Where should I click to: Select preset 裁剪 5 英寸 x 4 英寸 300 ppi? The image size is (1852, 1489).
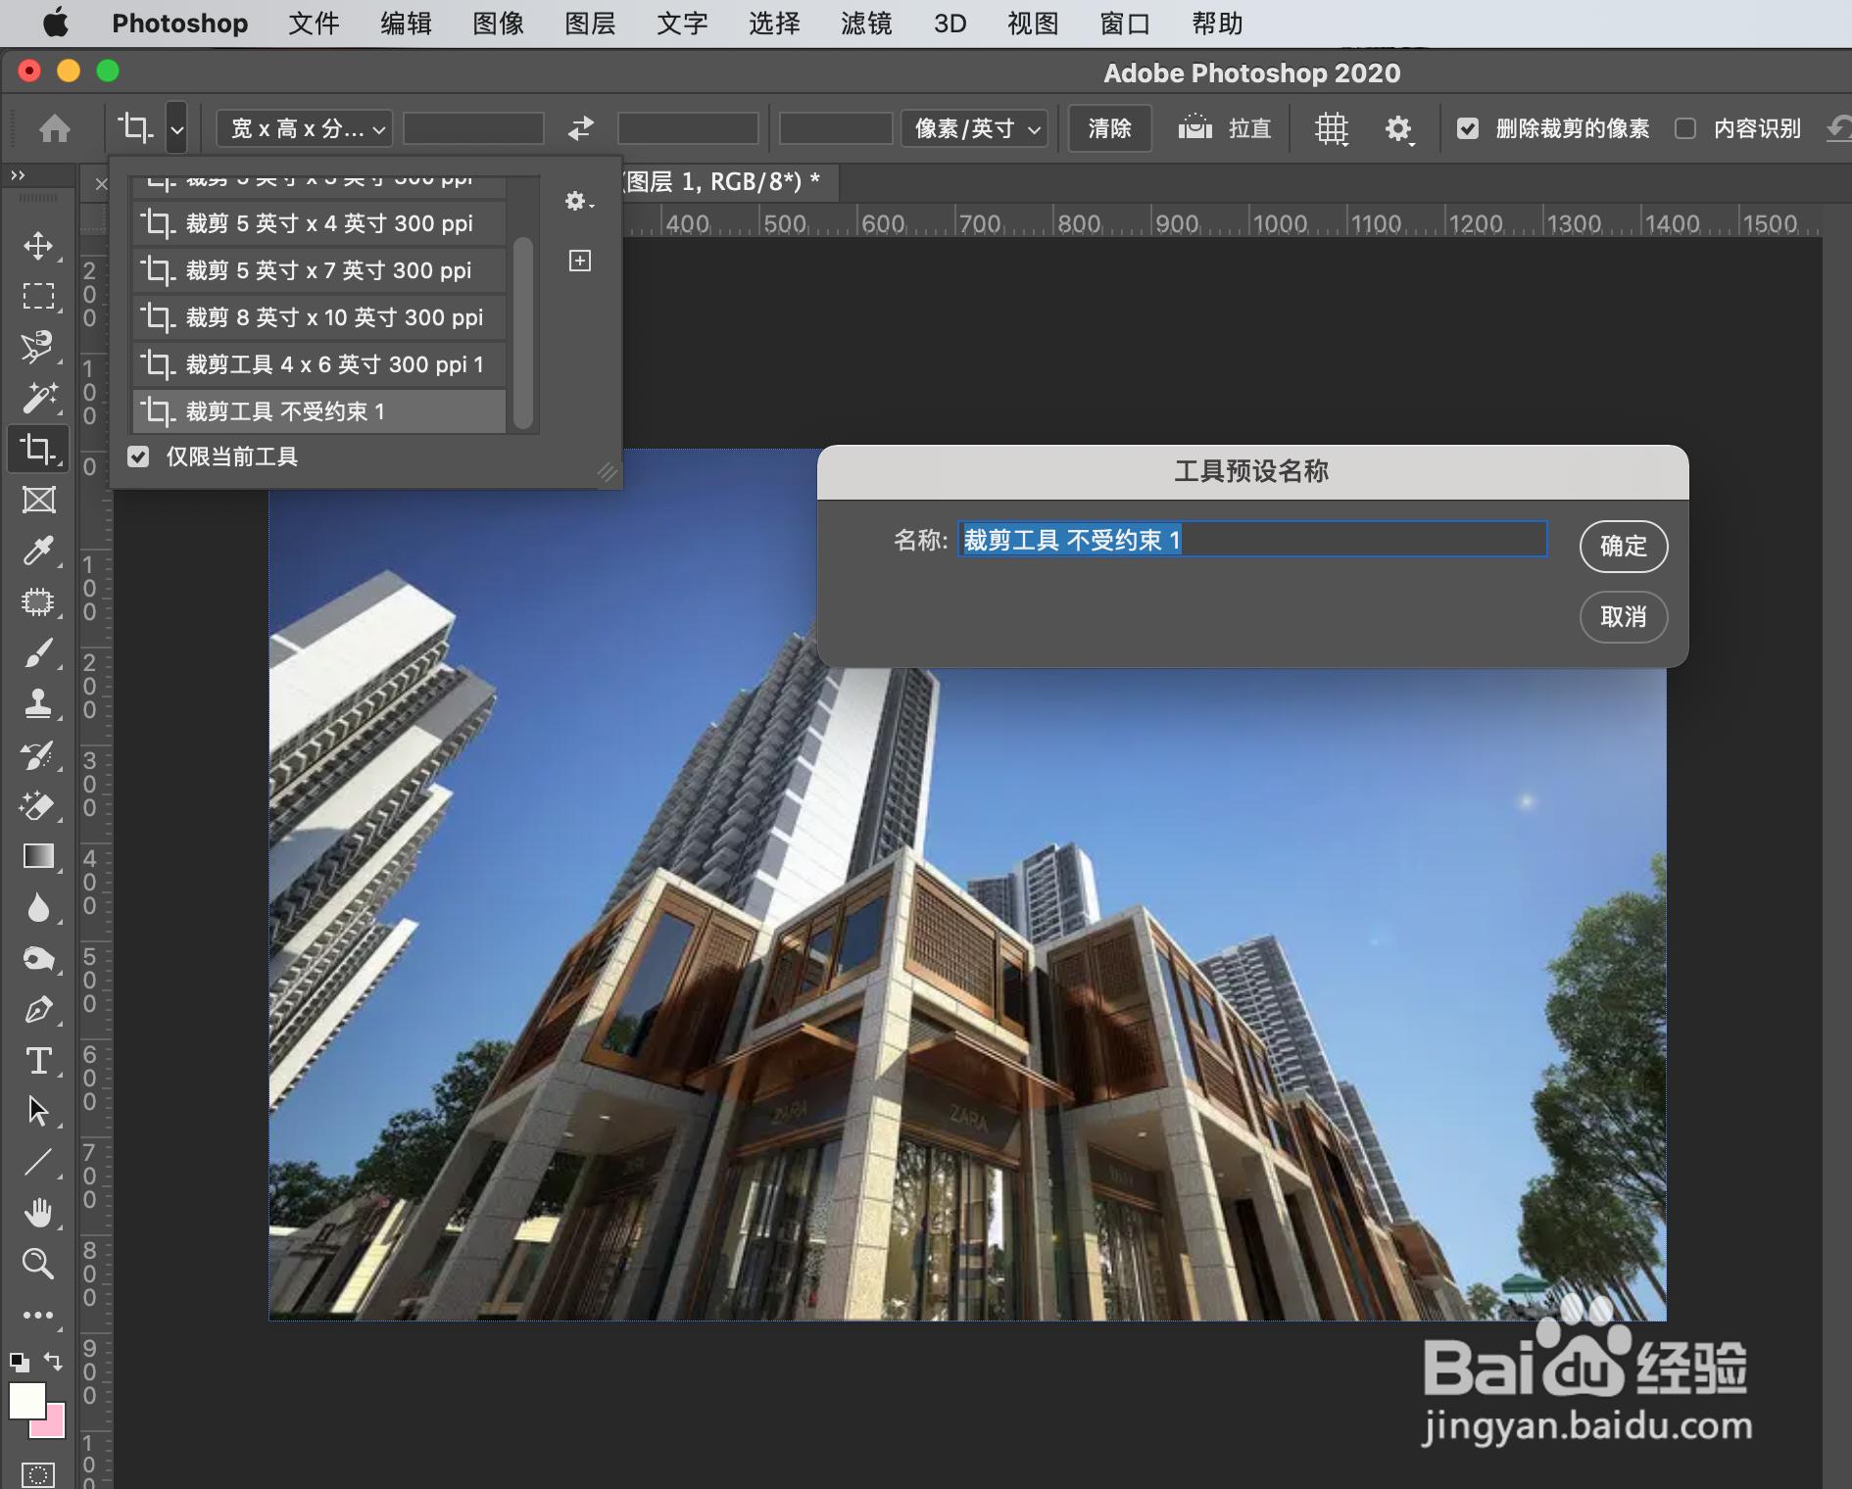pyautogui.click(x=319, y=223)
